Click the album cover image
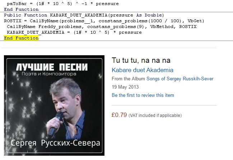The width and height of the screenshot is (233, 160). click(54, 105)
